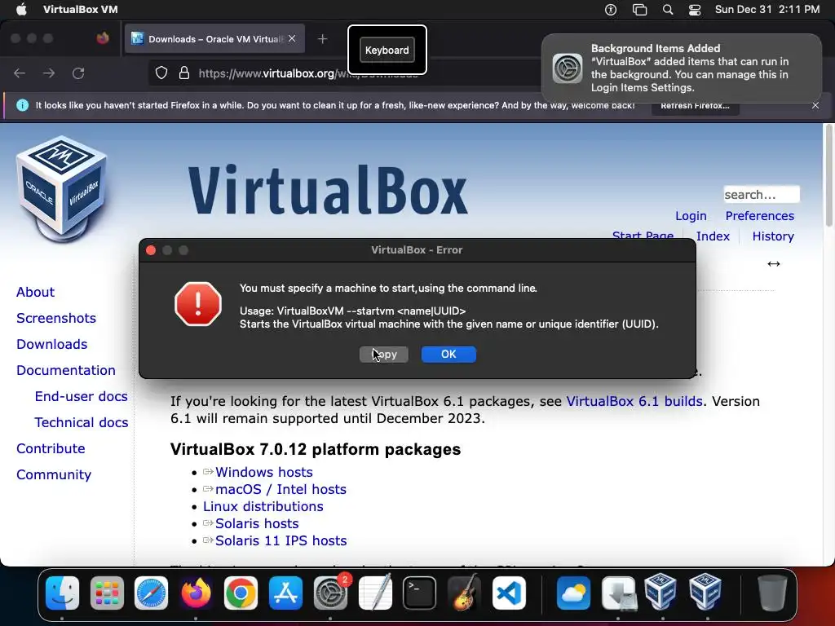Open Visual Studio Code from the Dock
This screenshot has height=626, width=835.
[509, 593]
